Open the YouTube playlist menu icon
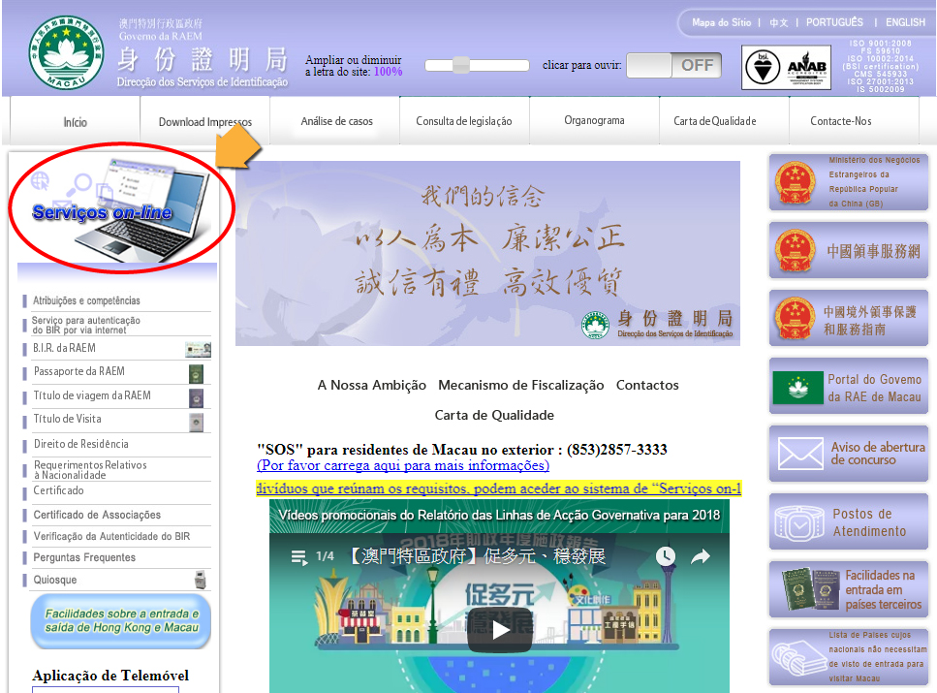 pyautogui.click(x=297, y=556)
